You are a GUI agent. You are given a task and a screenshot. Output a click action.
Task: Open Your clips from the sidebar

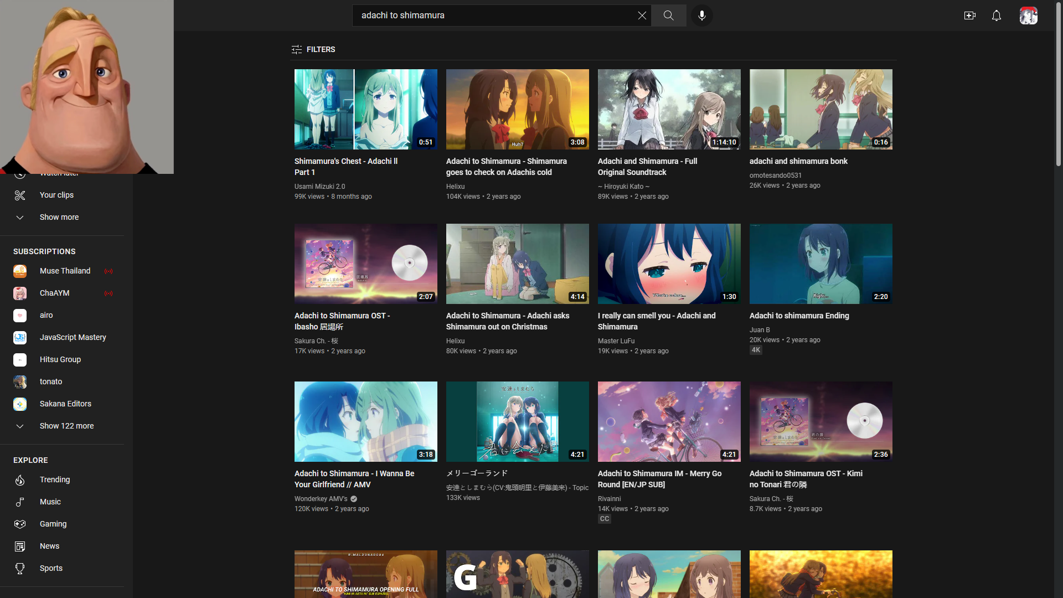click(56, 195)
